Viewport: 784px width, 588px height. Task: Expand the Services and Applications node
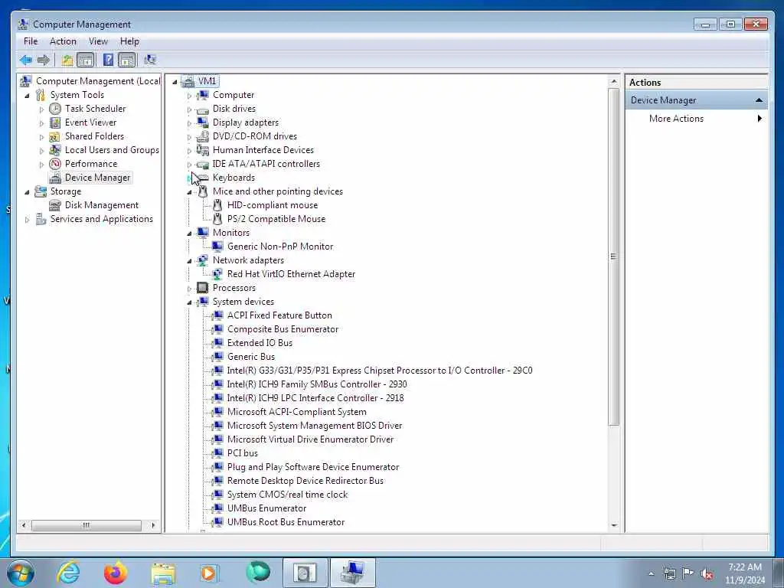[27, 219]
